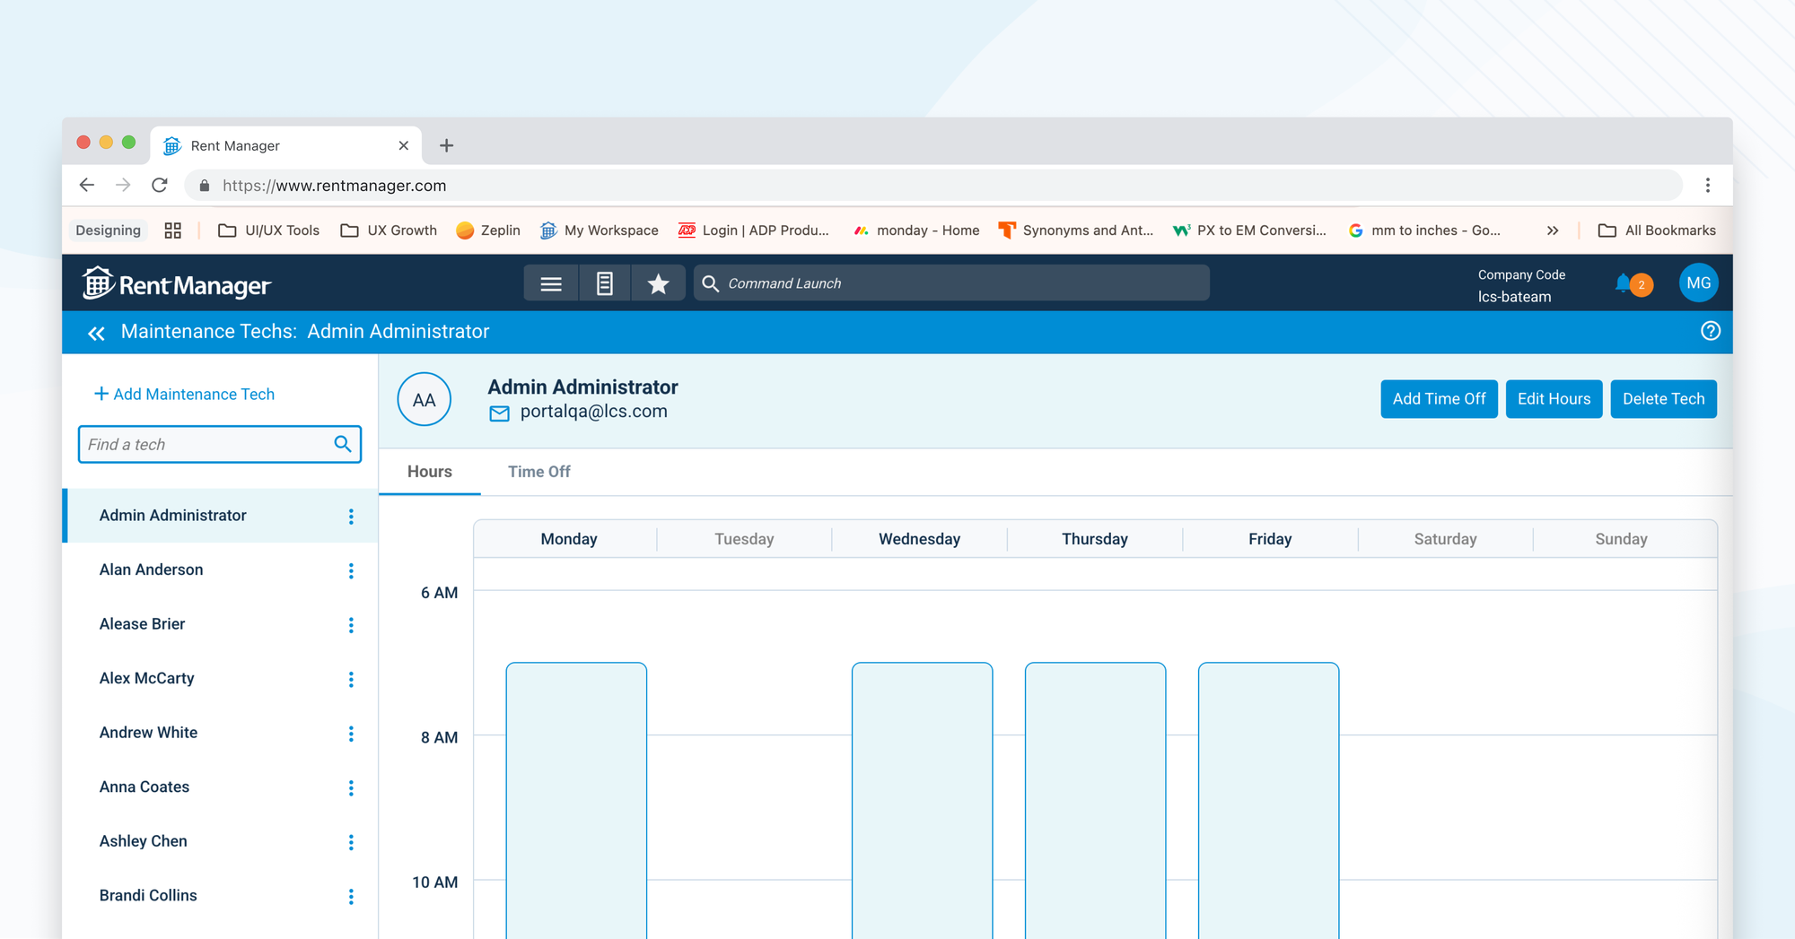
Task: Click the notification bell icon
Action: coord(1623,283)
